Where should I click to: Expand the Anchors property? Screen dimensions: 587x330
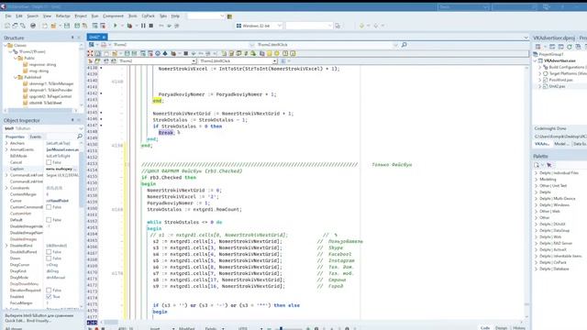[6, 143]
